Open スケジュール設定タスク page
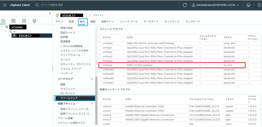262x127 pixels. (71, 123)
